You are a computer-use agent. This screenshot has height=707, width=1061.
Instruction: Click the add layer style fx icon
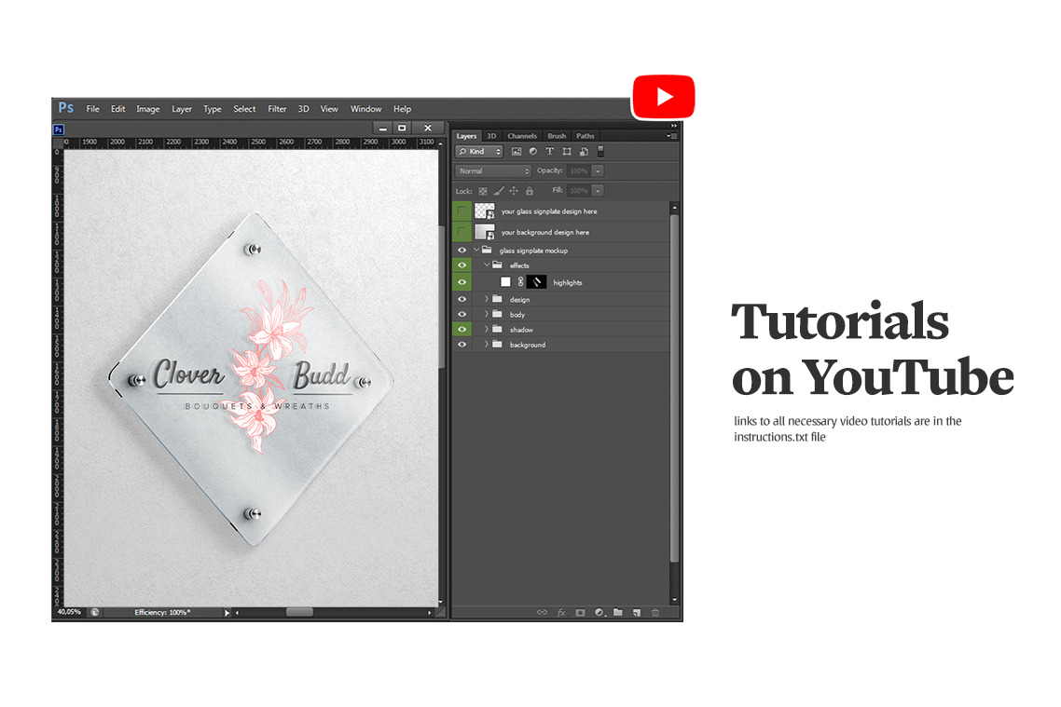click(x=561, y=613)
